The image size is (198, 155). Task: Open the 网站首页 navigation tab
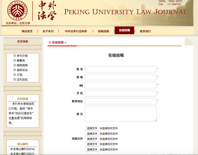point(27,31)
